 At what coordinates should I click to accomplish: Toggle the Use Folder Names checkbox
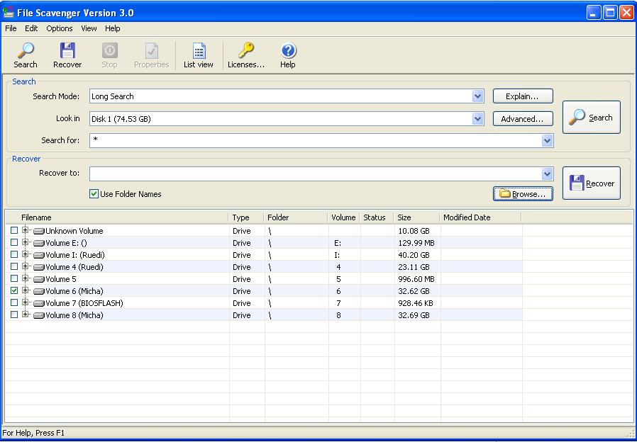click(x=94, y=194)
